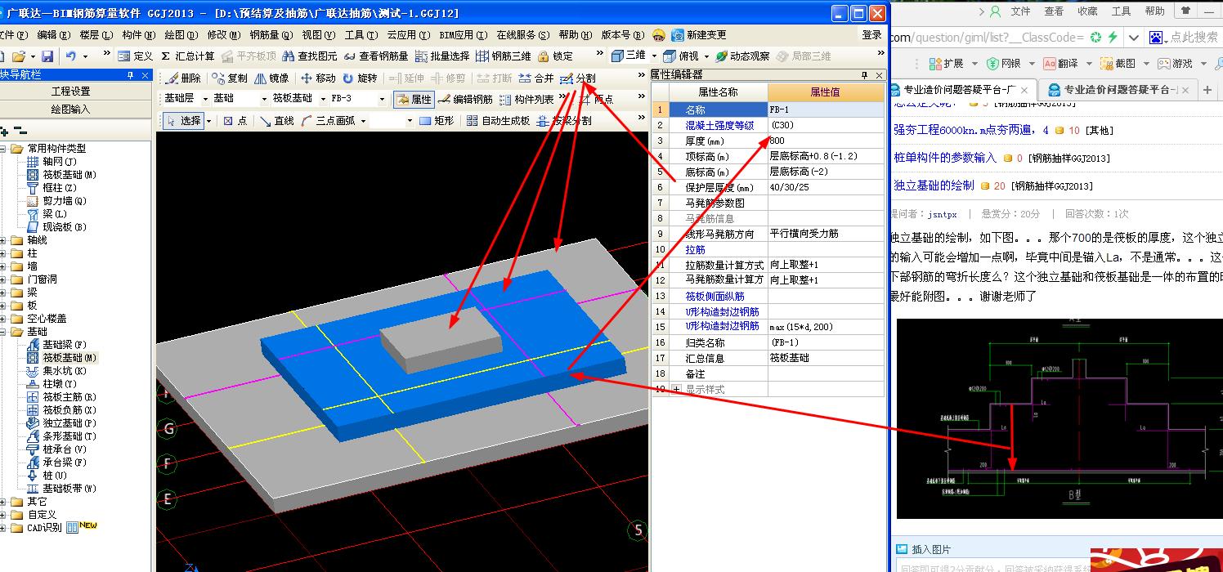This screenshot has height=572, width=1223.
Task: Select the 三点画弧 three-point arc tool
Action: (328, 120)
